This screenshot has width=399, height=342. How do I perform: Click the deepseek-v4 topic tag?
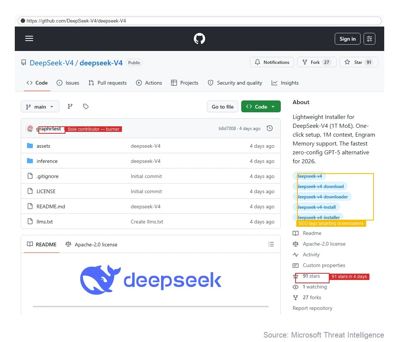[x=309, y=176]
